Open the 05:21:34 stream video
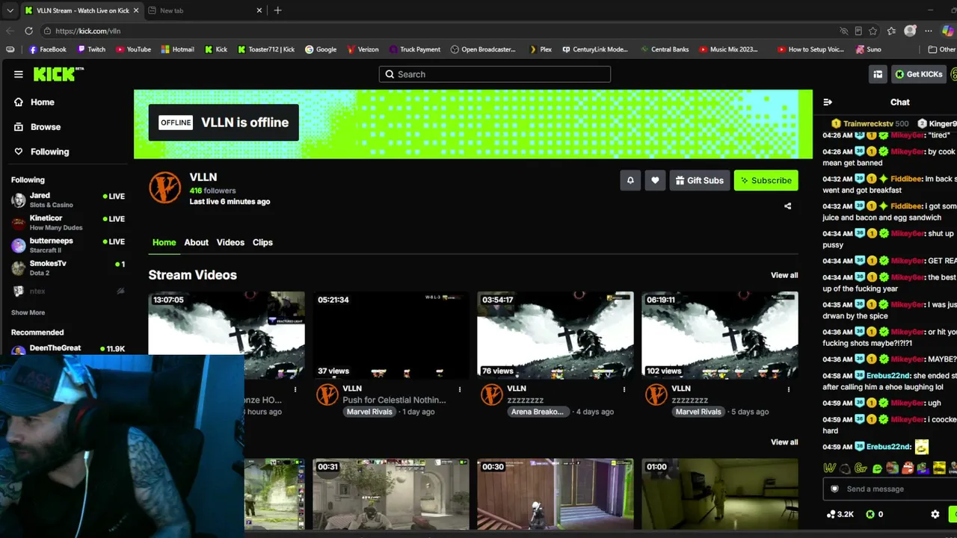 click(391, 335)
